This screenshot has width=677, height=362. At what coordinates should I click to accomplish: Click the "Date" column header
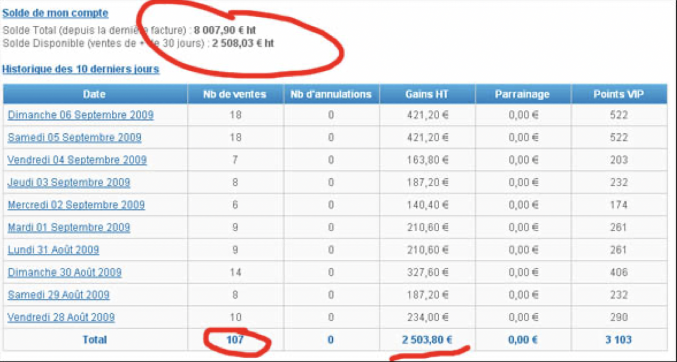pyautogui.click(x=95, y=94)
